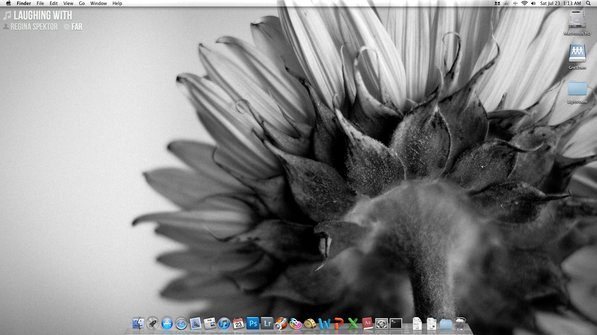Open System Preferences gear icon
This screenshot has width=597, height=335.
tap(382, 324)
